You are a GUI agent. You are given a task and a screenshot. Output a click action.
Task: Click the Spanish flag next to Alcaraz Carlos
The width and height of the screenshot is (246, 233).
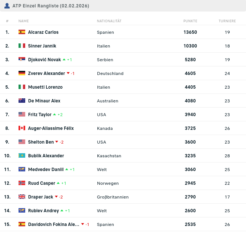[x=22, y=32]
